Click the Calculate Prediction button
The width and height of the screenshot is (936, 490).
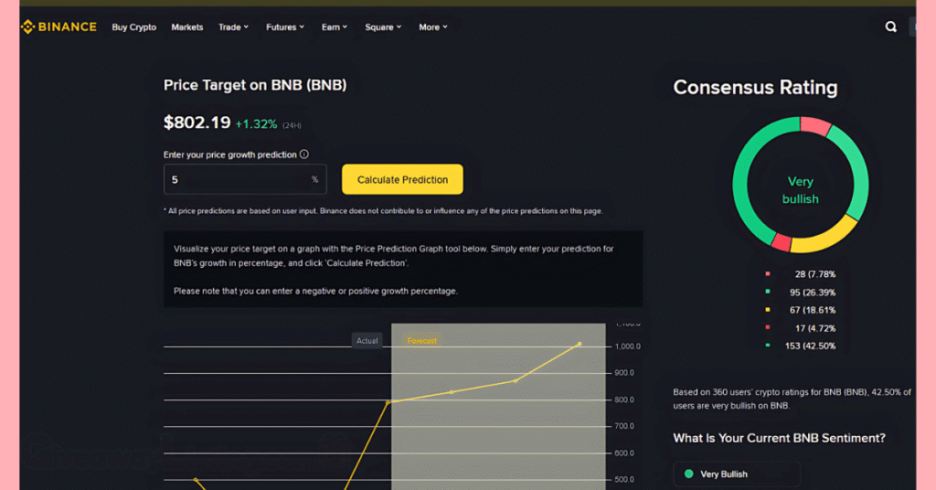click(402, 179)
